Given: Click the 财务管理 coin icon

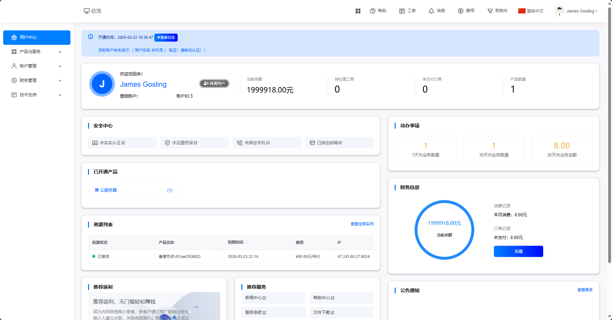Looking at the screenshot, I should [x=14, y=80].
